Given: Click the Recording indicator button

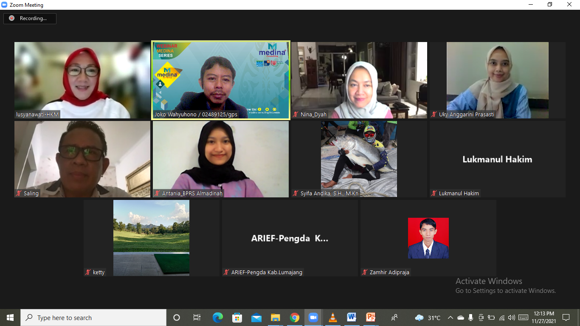Looking at the screenshot, I should coord(30,18).
